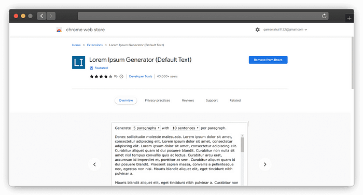Click the generated Lorem ipsum paragraph
This screenshot has height=195, width=363.
point(176,155)
